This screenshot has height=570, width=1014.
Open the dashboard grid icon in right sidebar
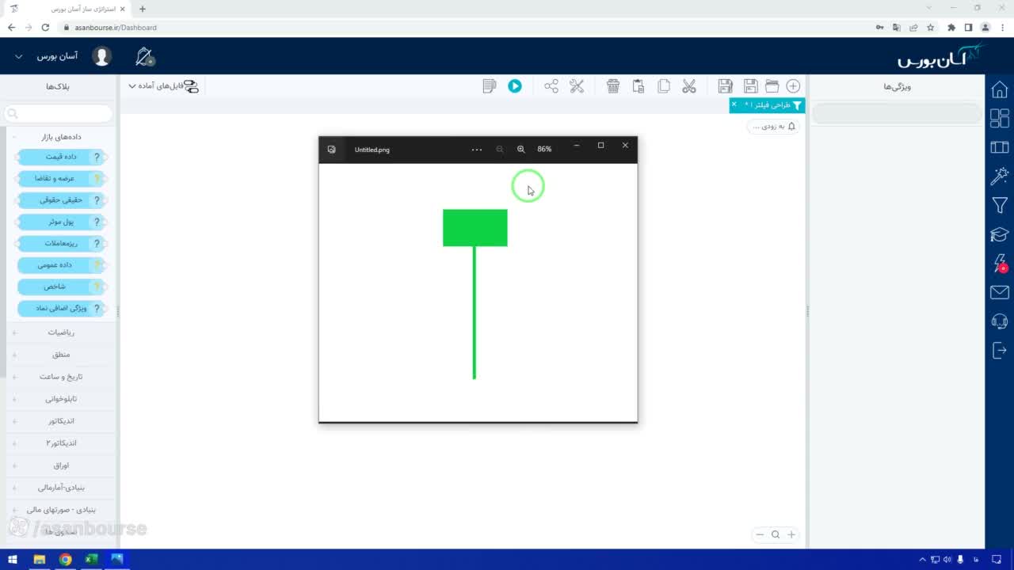[x=1000, y=118]
